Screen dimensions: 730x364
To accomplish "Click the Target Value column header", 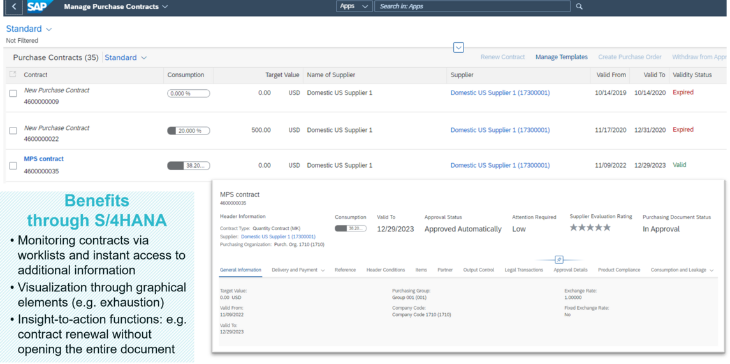I will click(x=282, y=75).
